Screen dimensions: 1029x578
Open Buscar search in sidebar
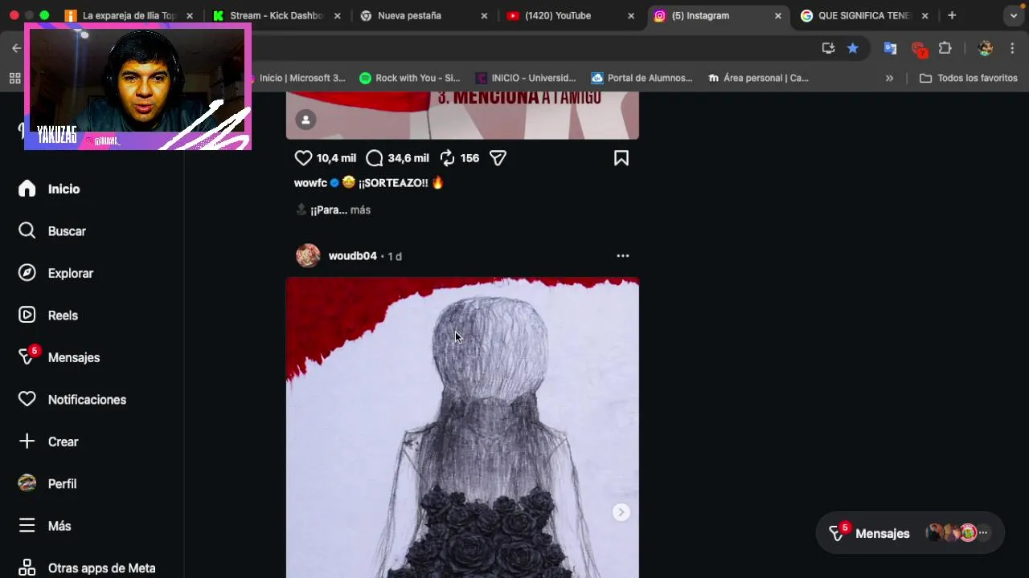pos(51,231)
